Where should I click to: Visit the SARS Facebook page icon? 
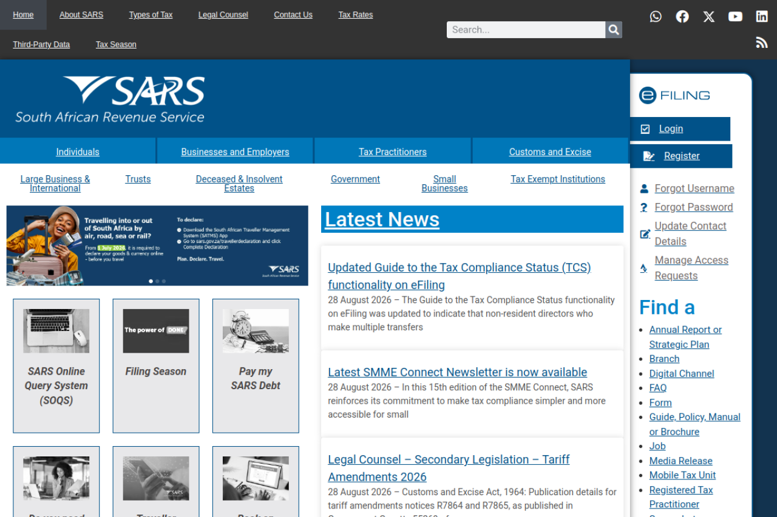[x=682, y=16]
